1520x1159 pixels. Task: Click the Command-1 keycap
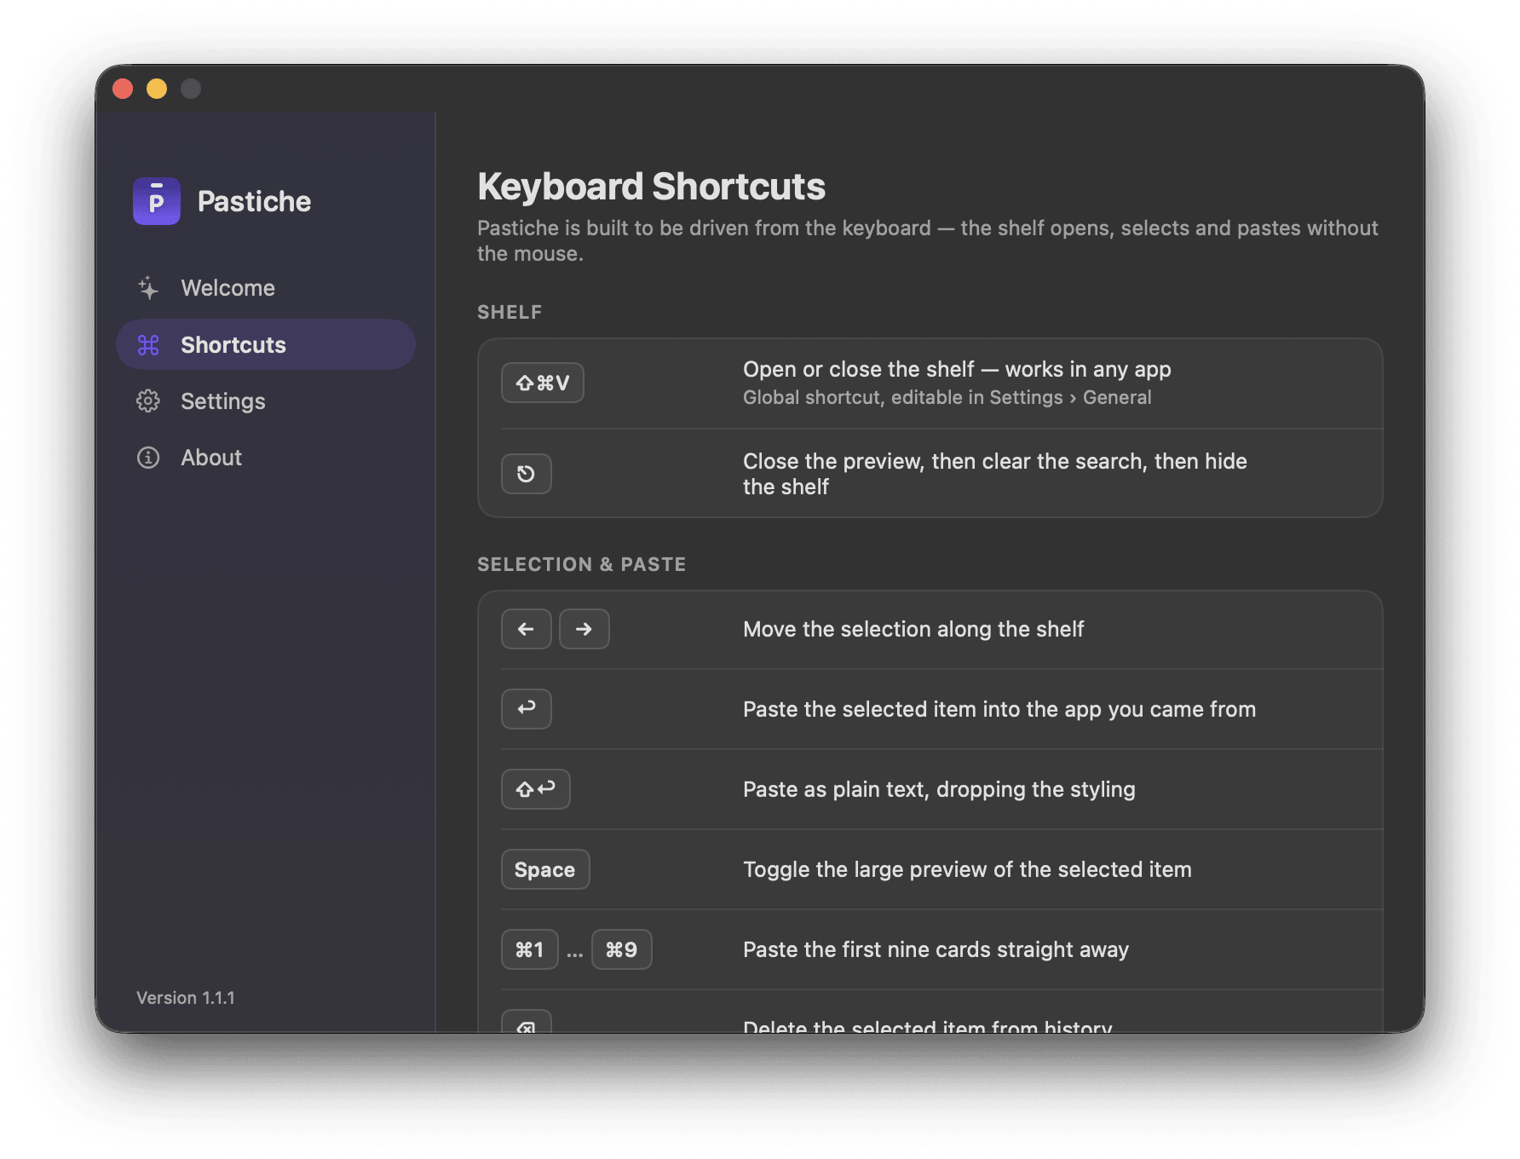[530, 949]
